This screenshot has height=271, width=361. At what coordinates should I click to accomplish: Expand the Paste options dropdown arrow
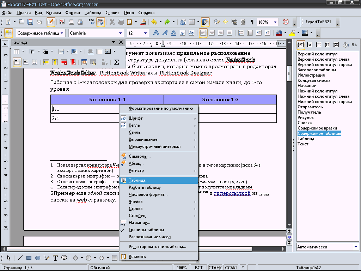tap(136, 22)
